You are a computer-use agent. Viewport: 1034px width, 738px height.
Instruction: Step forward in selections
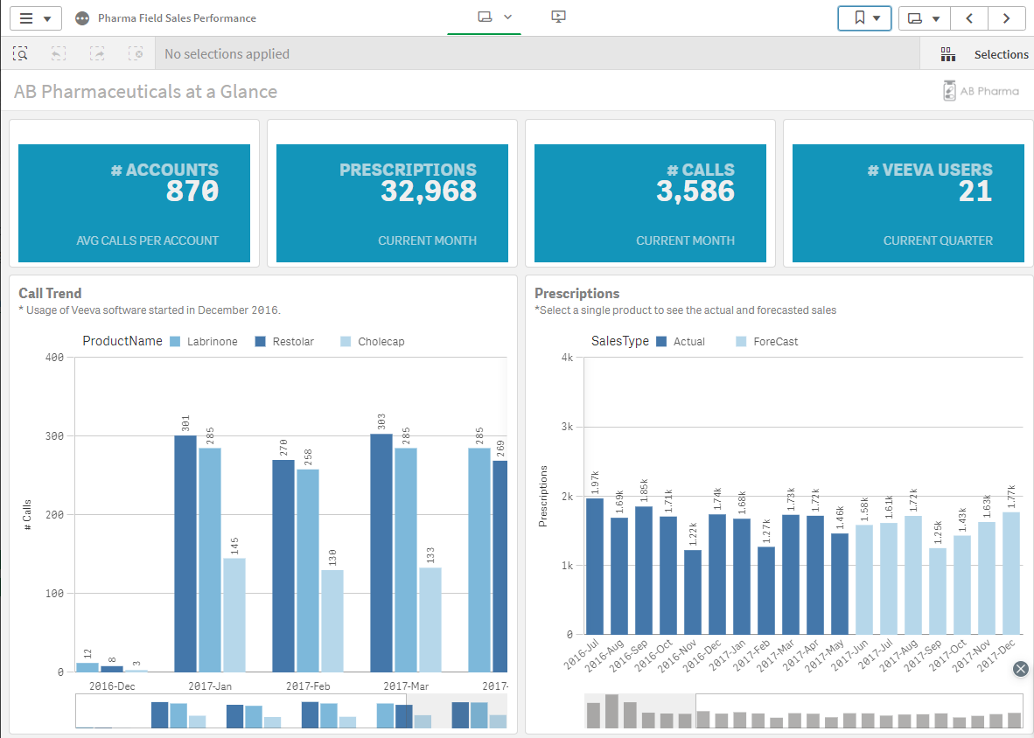(x=97, y=54)
